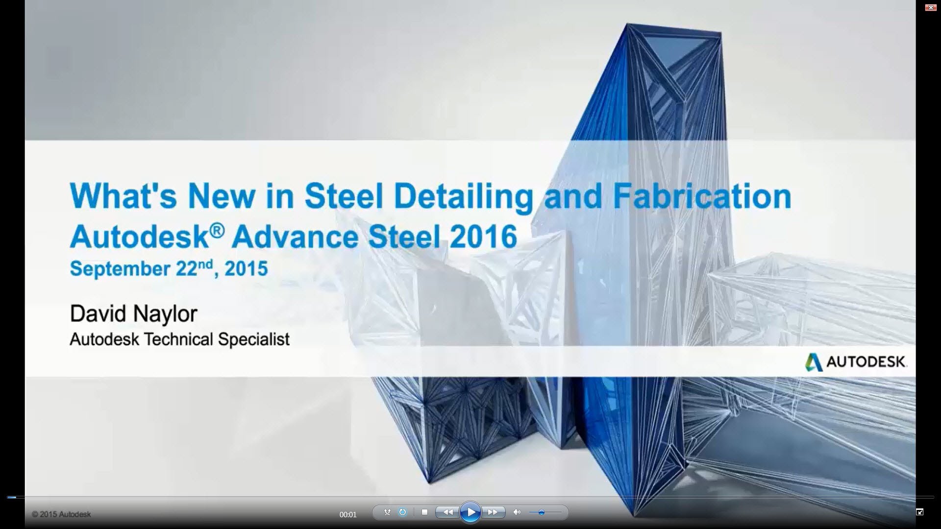
Task: Click the slide title about Steel Detailing
Action: pos(430,196)
